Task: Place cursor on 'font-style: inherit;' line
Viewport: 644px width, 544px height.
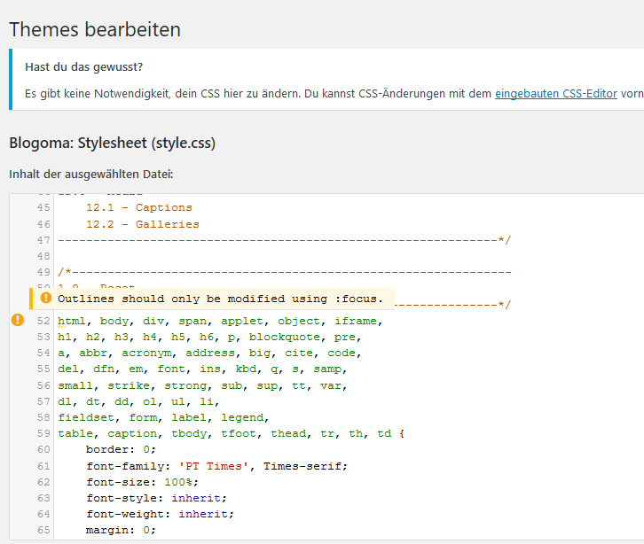Action: [160, 498]
